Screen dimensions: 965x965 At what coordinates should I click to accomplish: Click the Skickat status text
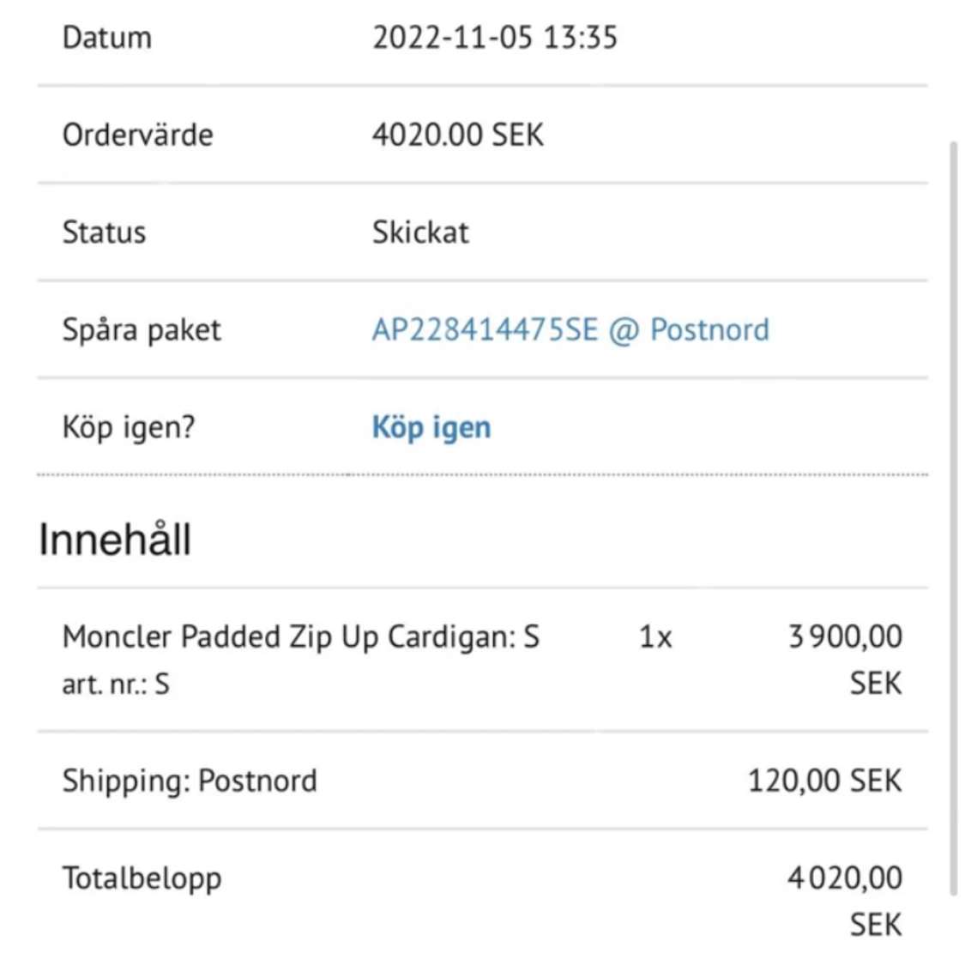420,232
